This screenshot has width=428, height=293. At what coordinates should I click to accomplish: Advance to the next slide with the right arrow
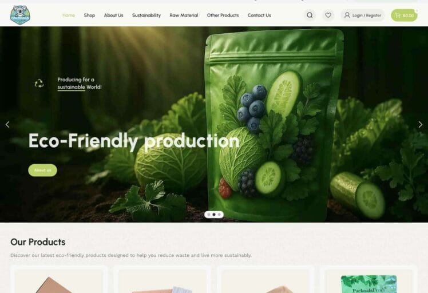click(x=421, y=125)
